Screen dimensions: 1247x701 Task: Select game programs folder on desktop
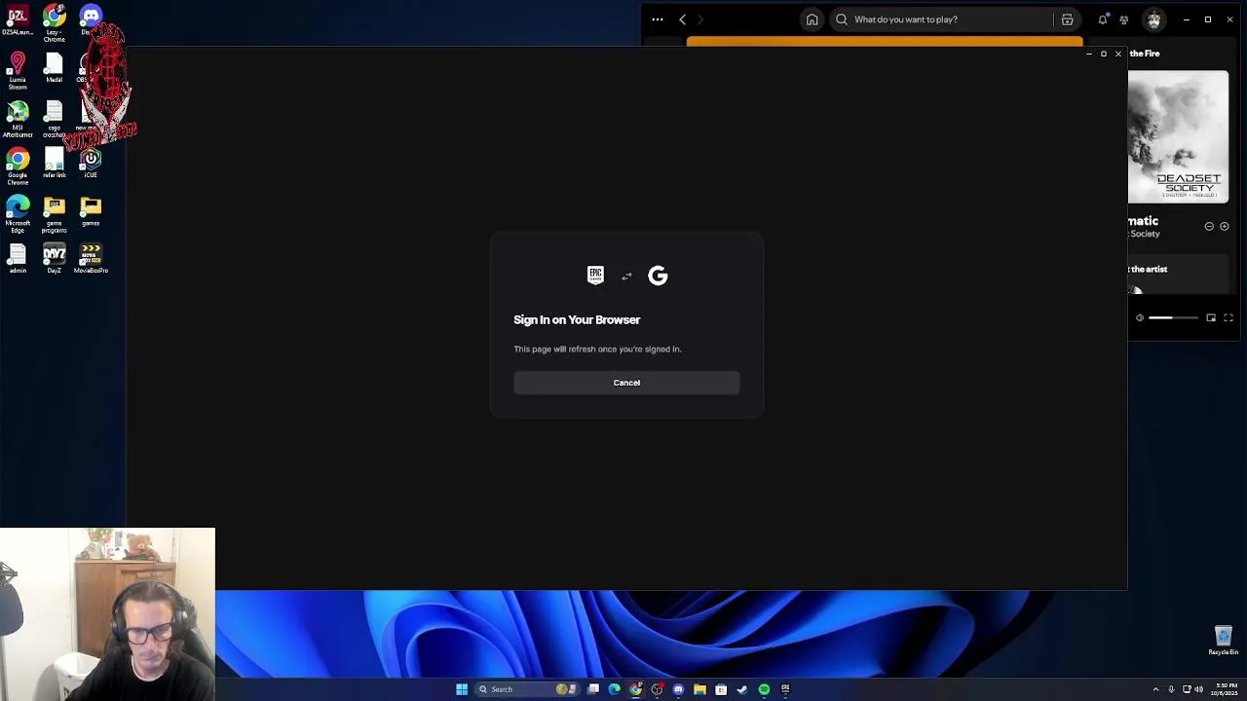point(55,214)
